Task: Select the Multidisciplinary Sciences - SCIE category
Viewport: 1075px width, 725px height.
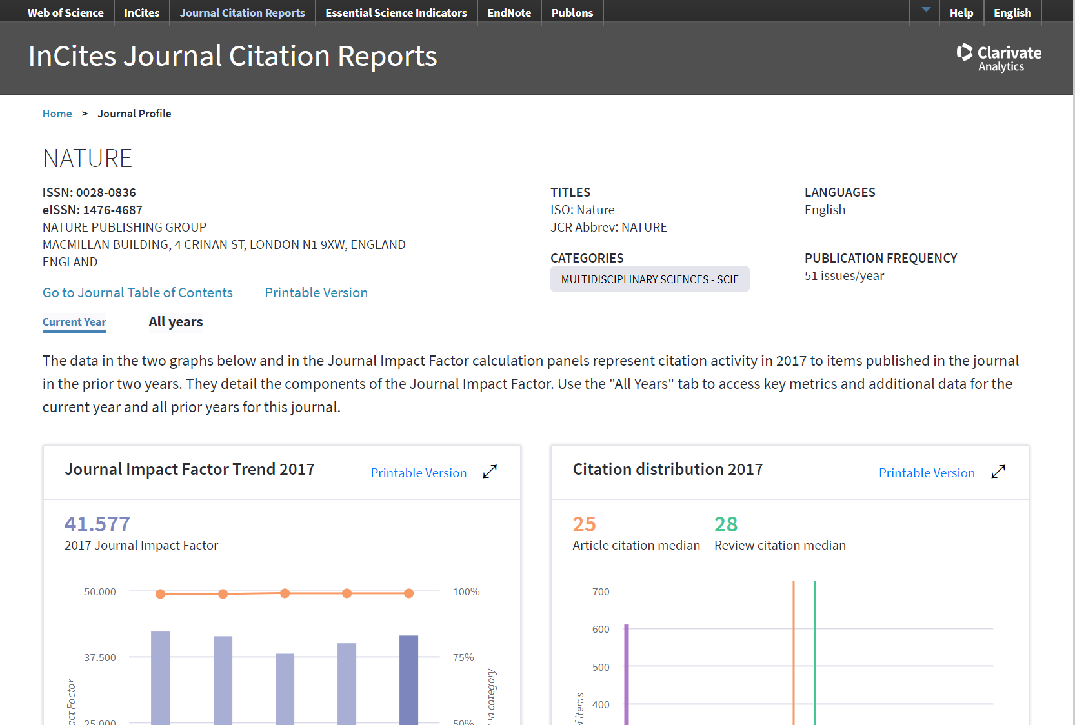Action: click(650, 279)
